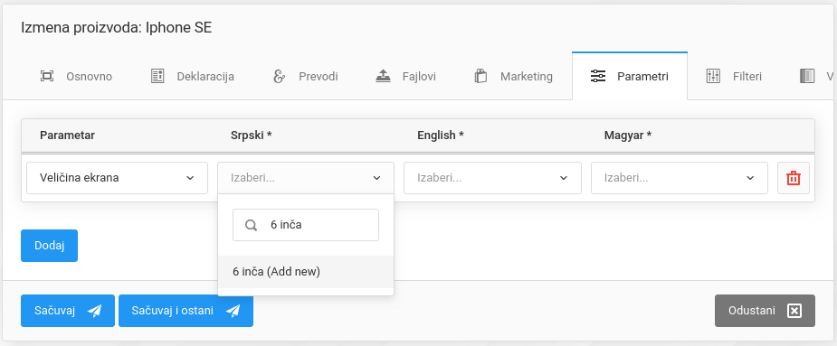Click chevron arrow of Veličina ekrana select
The width and height of the screenshot is (837, 346).
(190, 178)
